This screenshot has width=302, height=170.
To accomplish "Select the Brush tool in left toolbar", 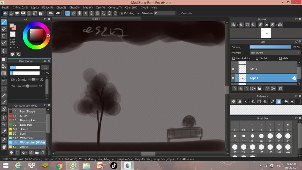I will pyautogui.click(x=4, y=22).
